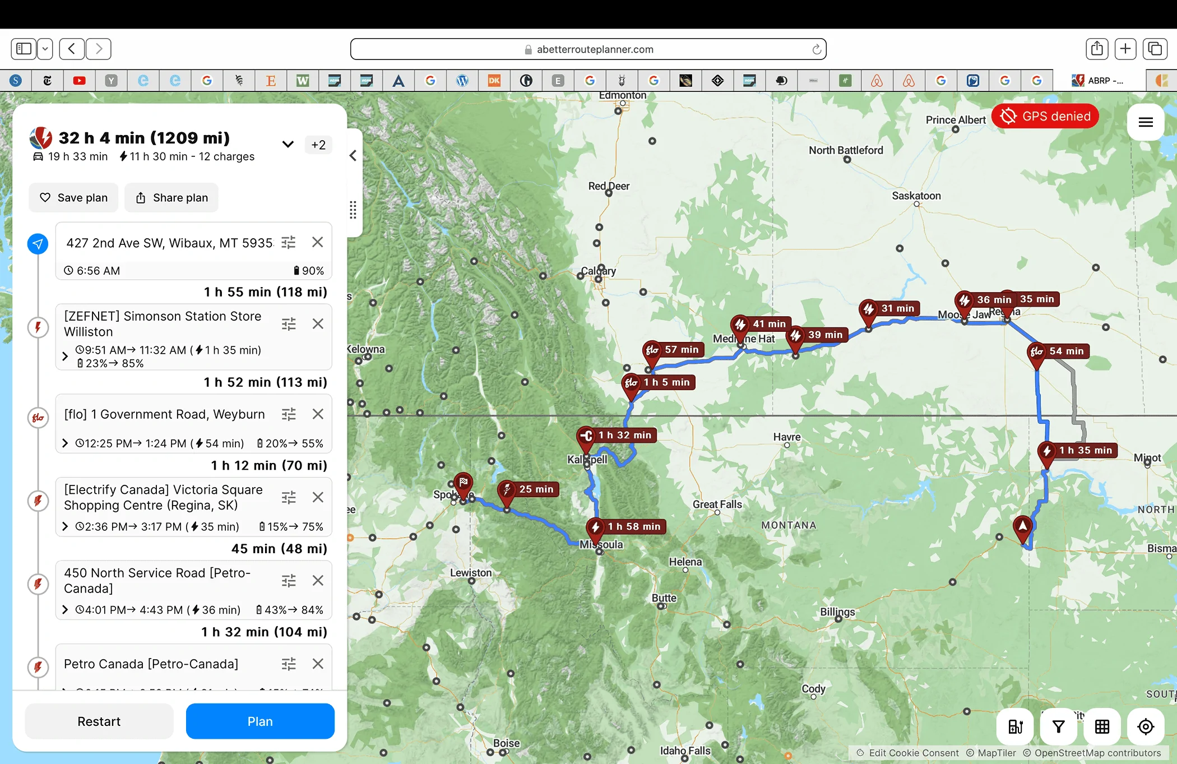The width and height of the screenshot is (1177, 764).
Task: Expand the Weyburn charge stop details
Action: (x=65, y=443)
